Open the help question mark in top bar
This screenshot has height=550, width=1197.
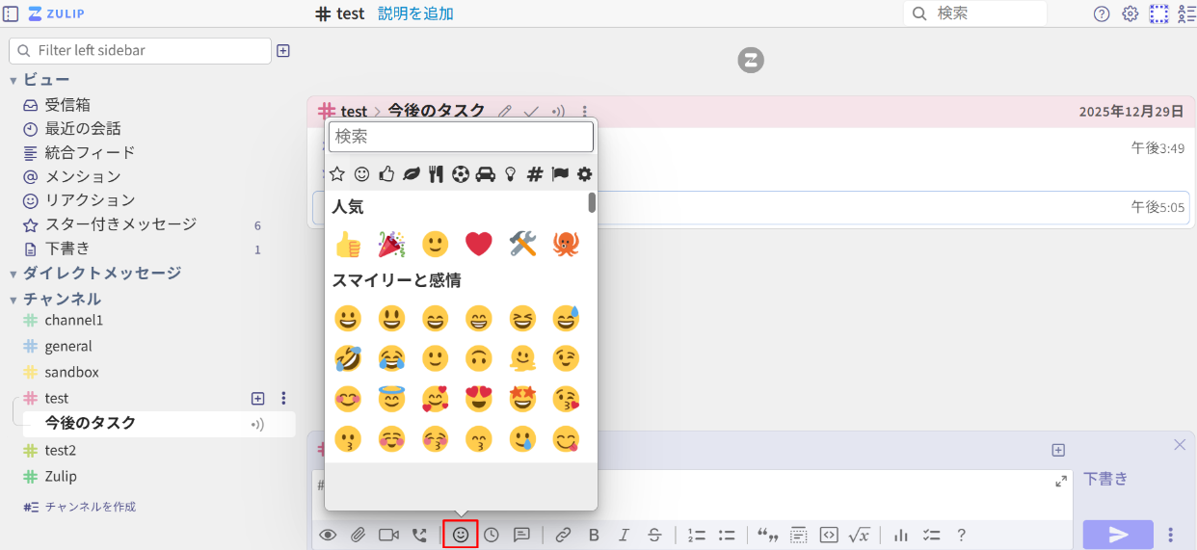pyautogui.click(x=1102, y=13)
